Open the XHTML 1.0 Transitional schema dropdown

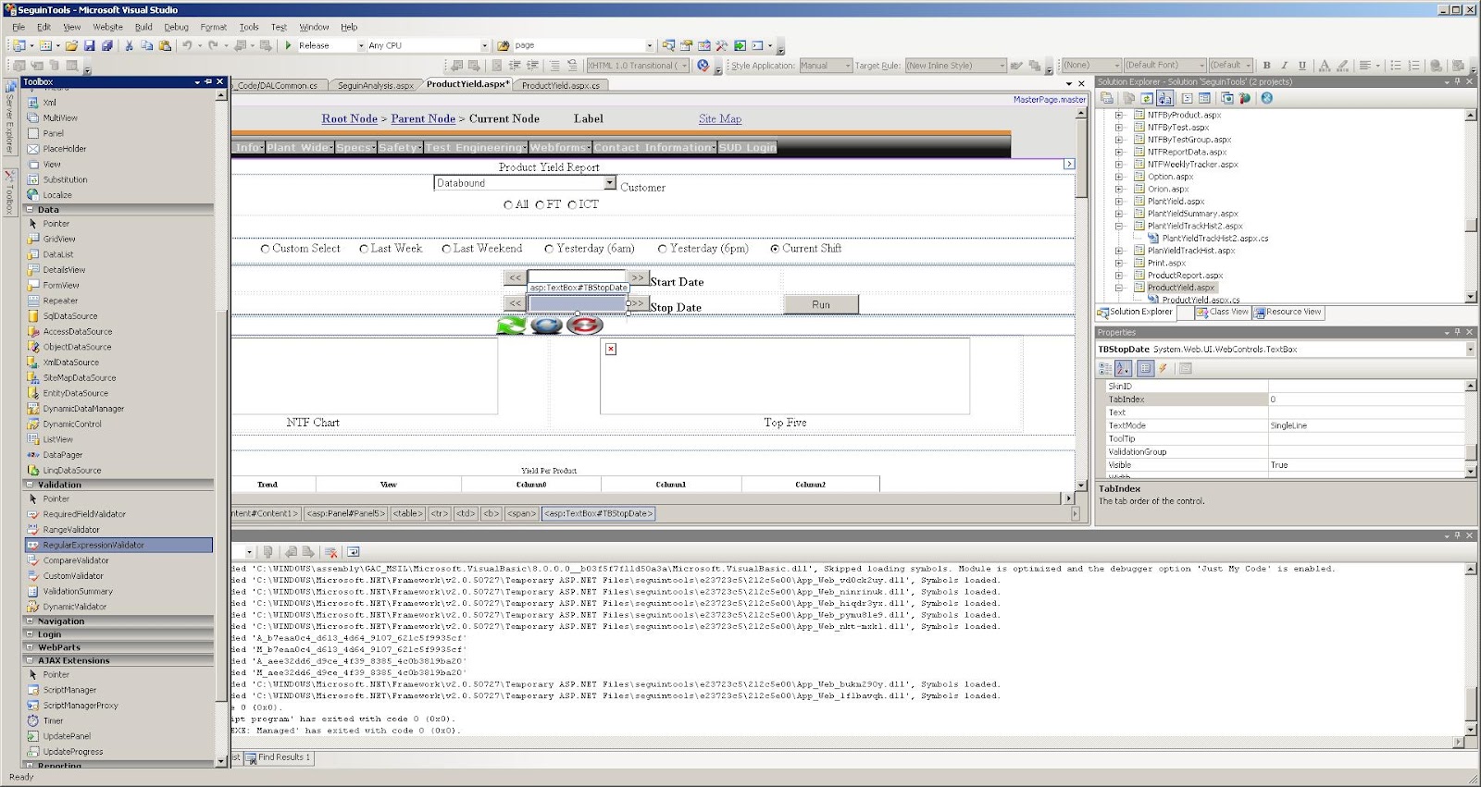click(684, 66)
